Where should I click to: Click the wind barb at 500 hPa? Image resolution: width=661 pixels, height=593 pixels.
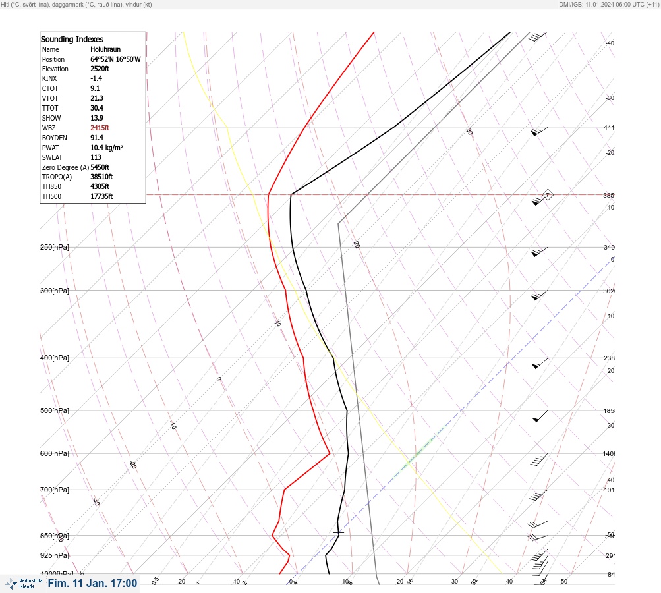540,416
